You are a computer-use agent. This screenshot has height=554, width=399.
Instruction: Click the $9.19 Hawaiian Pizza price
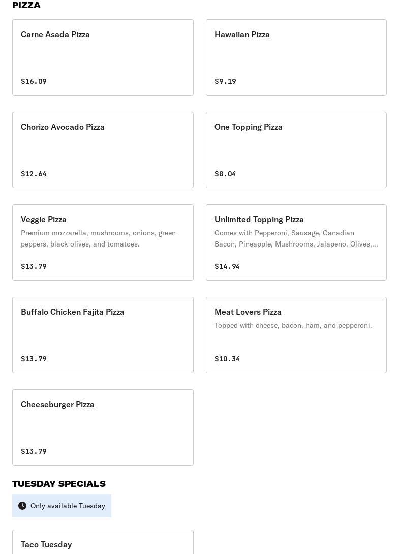coord(225,81)
